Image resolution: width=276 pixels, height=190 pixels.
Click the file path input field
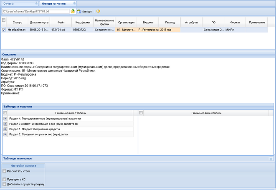point(35,11)
